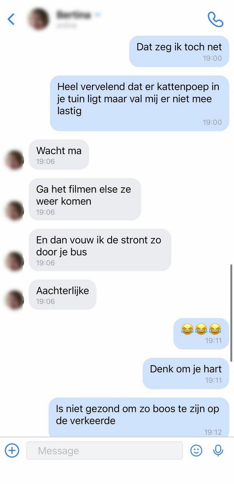
Task: Tap the "Ga het filmen else ze weer komen" bubble
Action: 85,199
